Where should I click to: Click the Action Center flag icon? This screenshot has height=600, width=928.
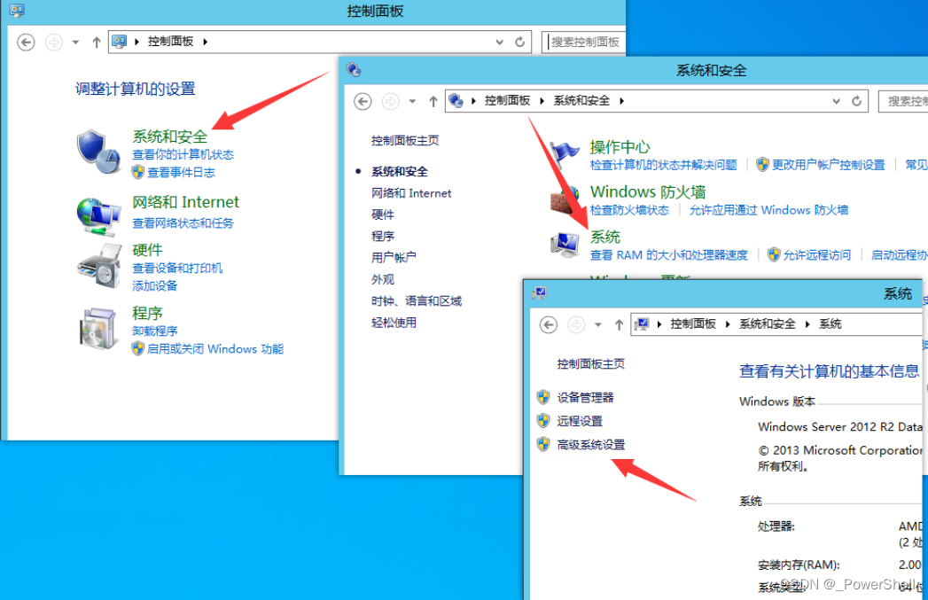click(565, 155)
